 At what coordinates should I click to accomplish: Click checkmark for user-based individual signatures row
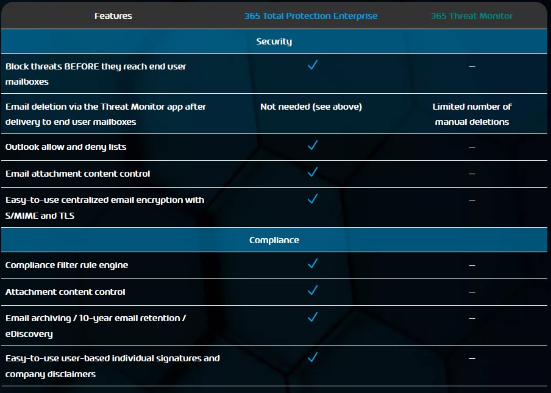point(313,357)
